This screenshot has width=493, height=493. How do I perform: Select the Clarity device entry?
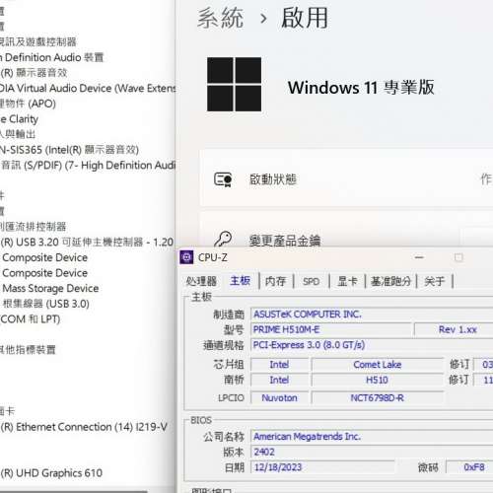tap(19, 119)
